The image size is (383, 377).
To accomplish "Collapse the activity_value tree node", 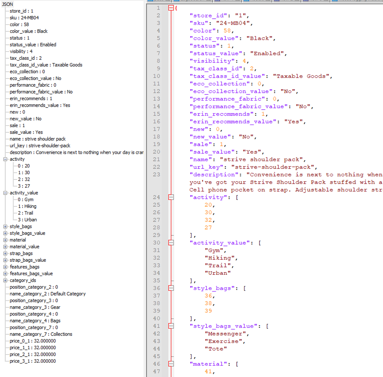I will pyautogui.click(x=5, y=193).
